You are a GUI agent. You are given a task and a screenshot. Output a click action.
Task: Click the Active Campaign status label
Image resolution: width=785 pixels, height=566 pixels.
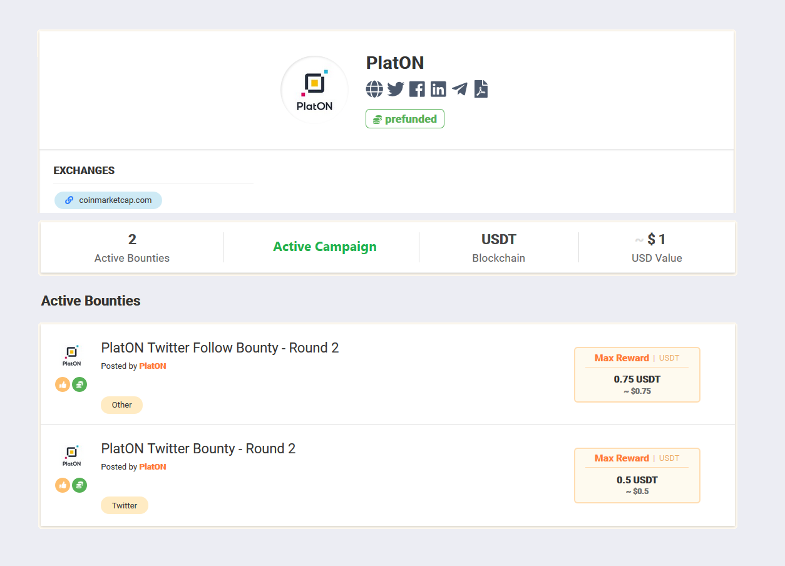[325, 247]
